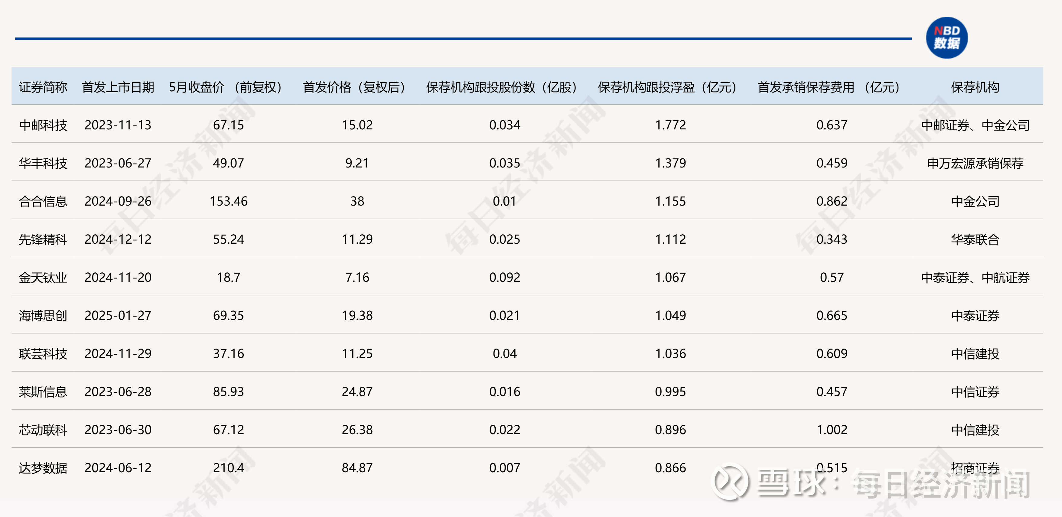1062x517 pixels.
Task: Select the 达梦数据 row name
Action: pos(43,468)
